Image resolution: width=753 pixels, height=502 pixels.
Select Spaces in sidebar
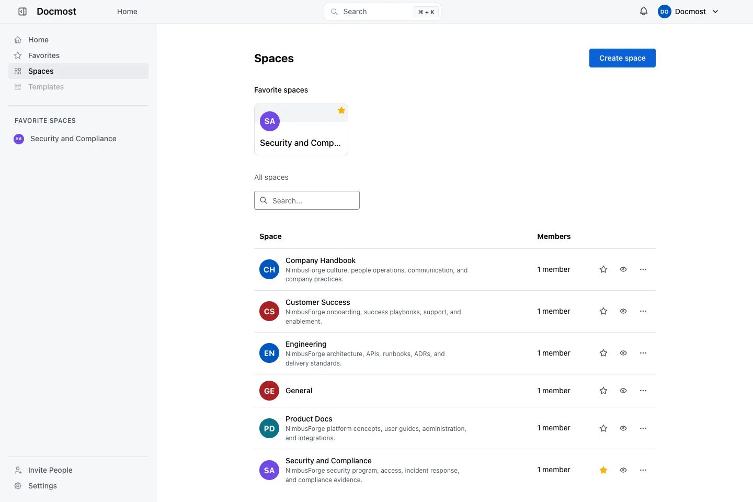click(x=78, y=71)
